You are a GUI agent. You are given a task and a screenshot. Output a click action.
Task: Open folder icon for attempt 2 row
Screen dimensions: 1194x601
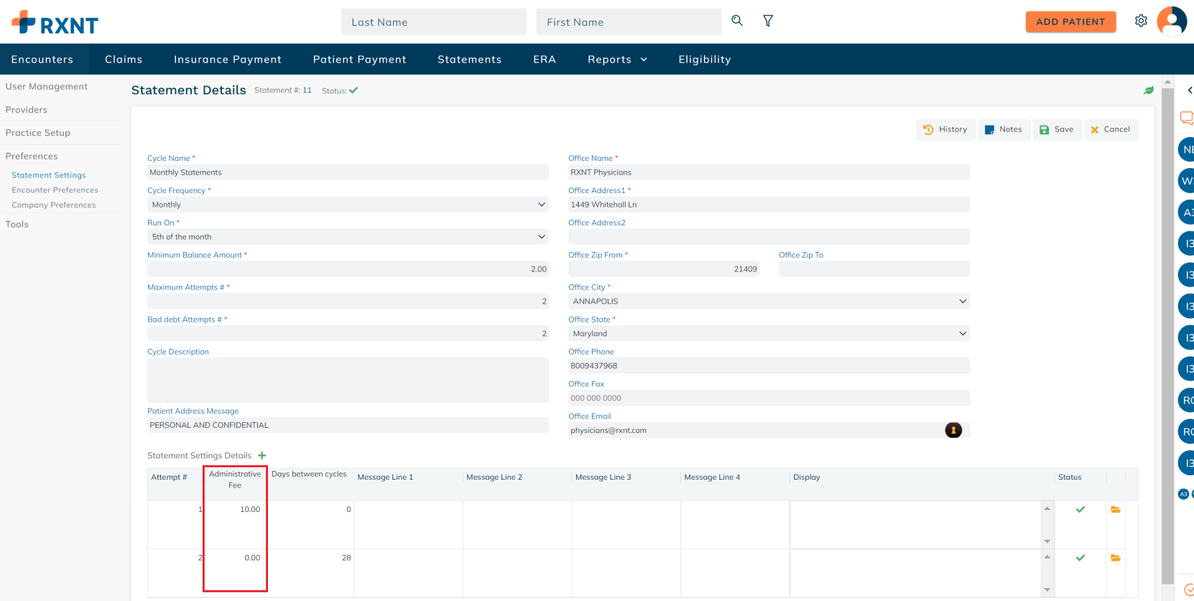click(x=1116, y=558)
